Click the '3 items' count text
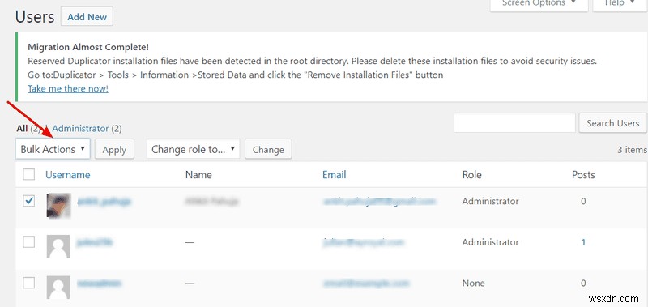The width and height of the screenshot is (648, 307). coord(633,150)
